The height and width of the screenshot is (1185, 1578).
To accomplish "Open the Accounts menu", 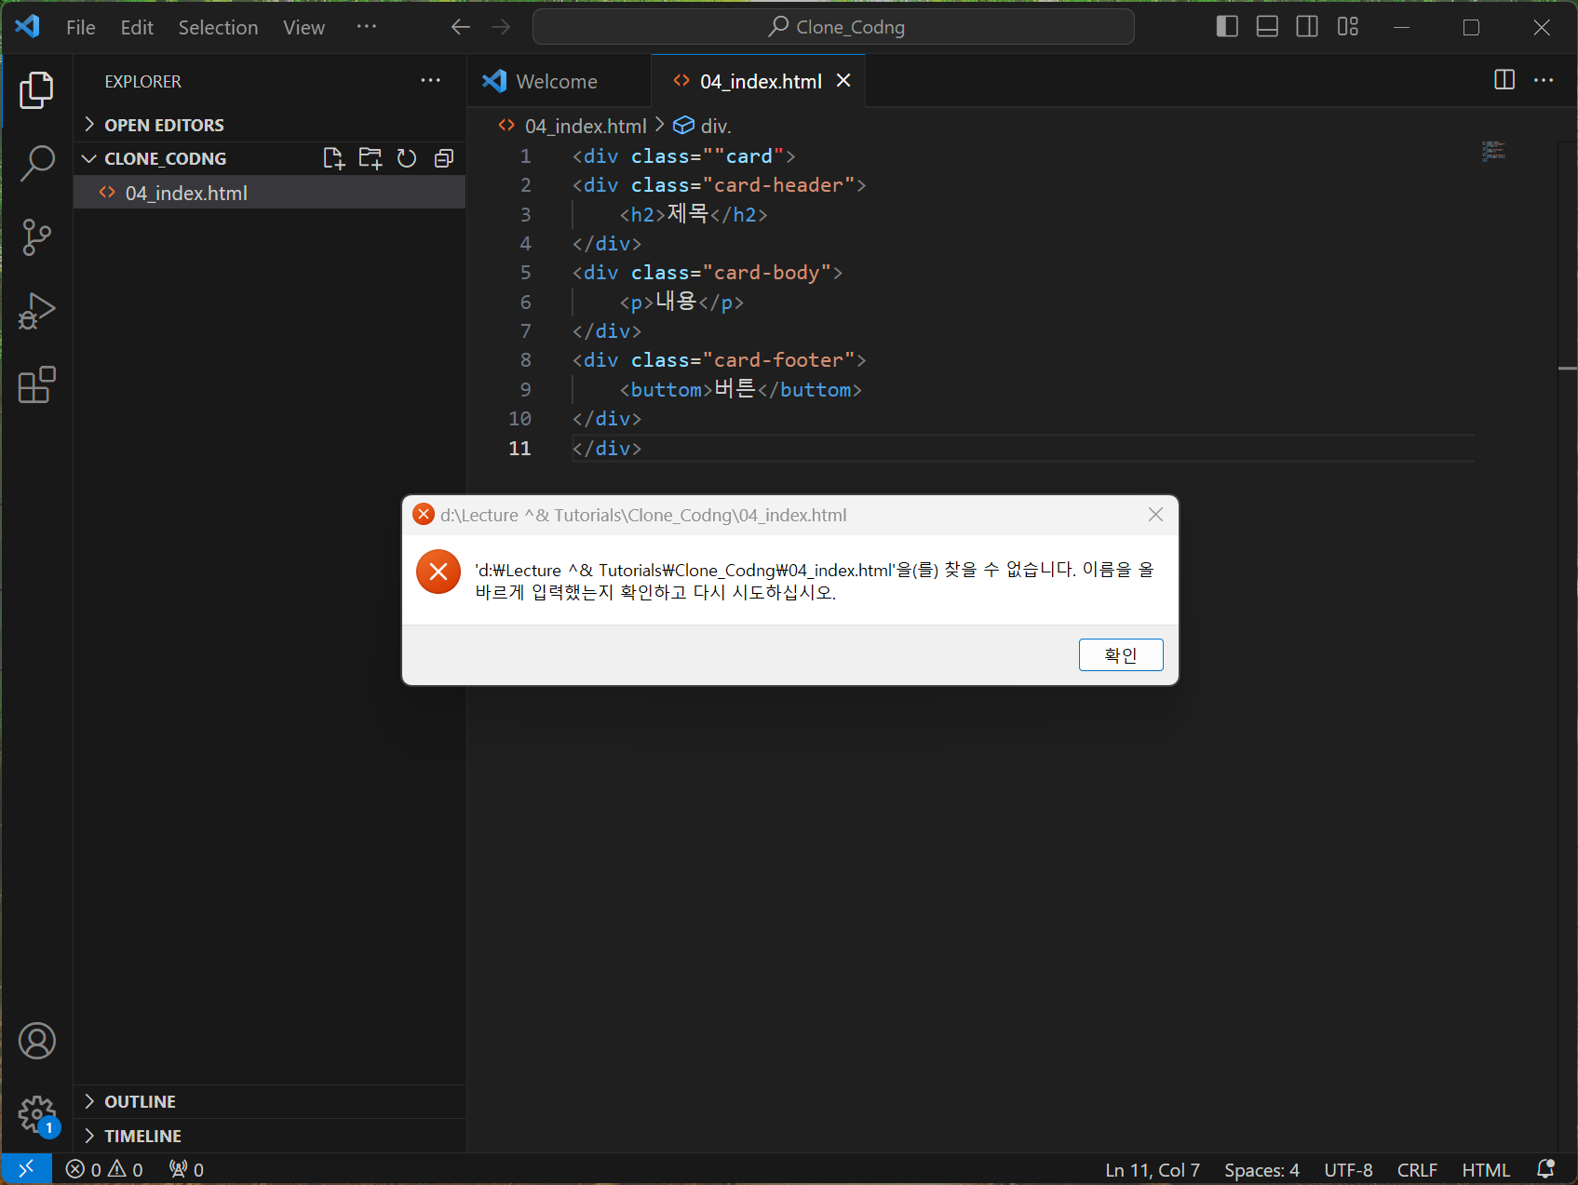I will (36, 1041).
